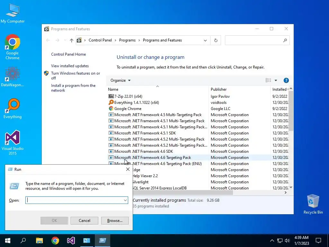
Task: Open the notification center icon
Action: pos(318,241)
